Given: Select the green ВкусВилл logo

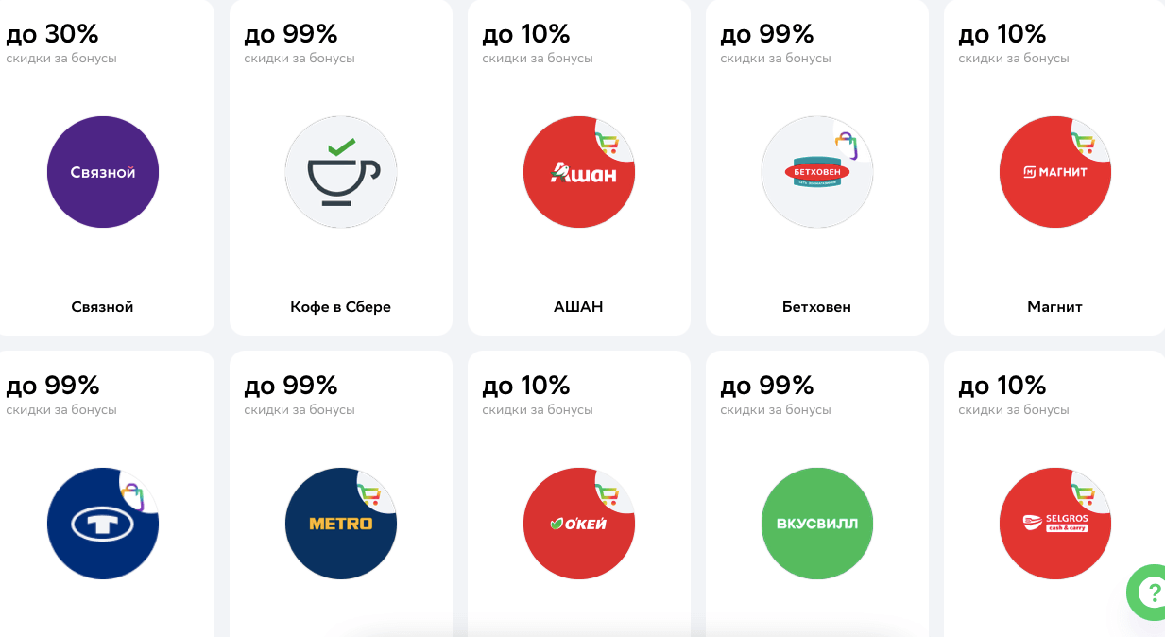Looking at the screenshot, I should (816, 524).
